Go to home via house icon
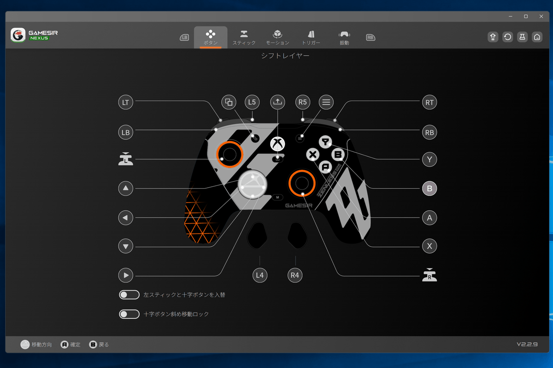Viewport: 553px width, 368px height. 537,37
